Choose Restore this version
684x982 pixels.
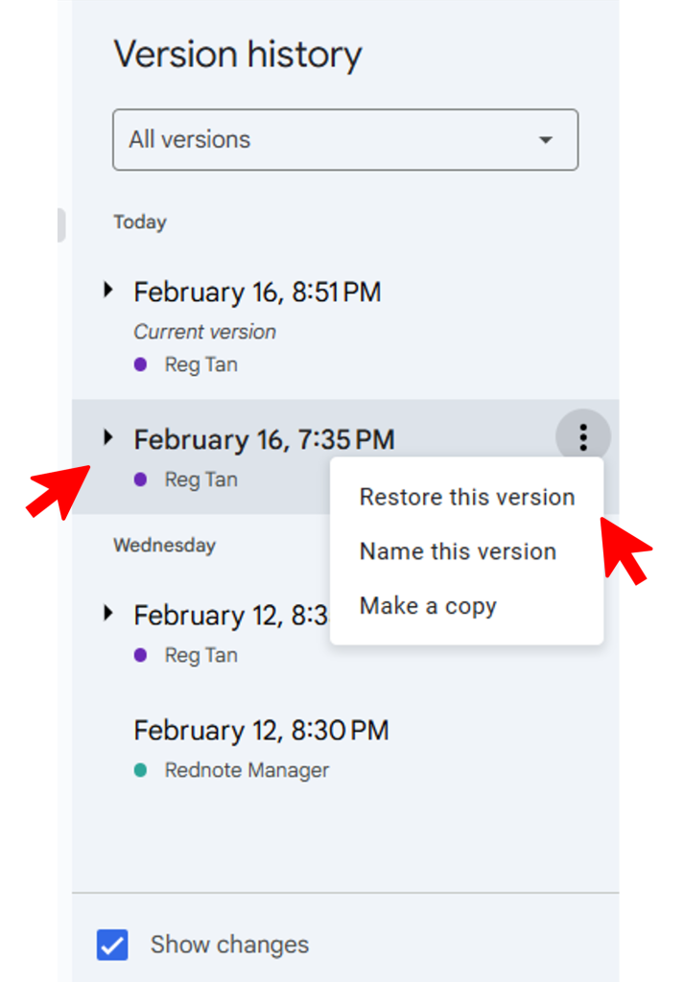click(x=466, y=497)
